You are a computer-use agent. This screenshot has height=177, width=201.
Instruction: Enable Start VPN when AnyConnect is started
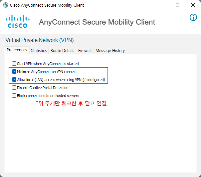click(14, 63)
